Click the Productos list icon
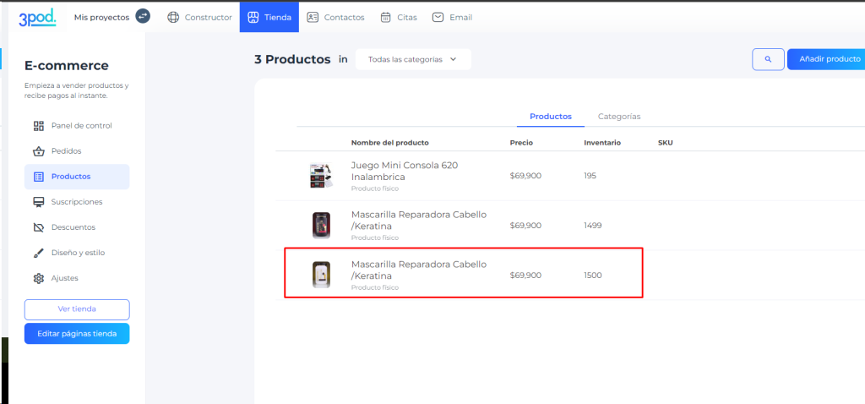 [x=39, y=177]
